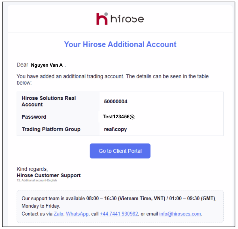This screenshot has height=229, width=238.
Task: Call the +44 7441 930982 phone link
Action: 119,214
